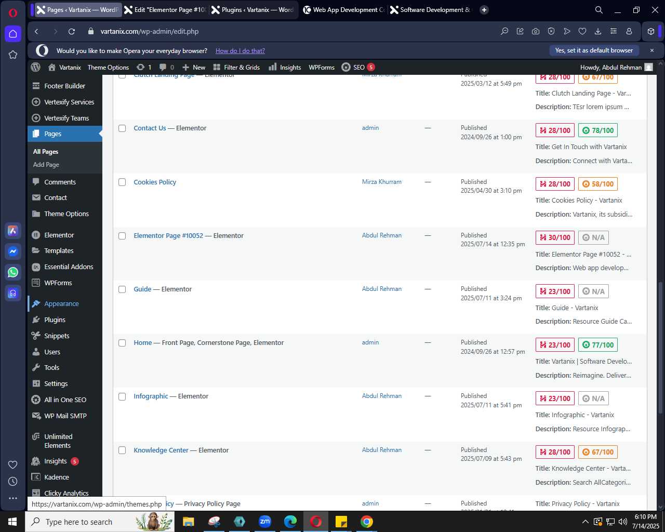Viewport: 665px width, 532px height.
Task: Open Sticky Notes from the taskbar
Action: pos(341,522)
